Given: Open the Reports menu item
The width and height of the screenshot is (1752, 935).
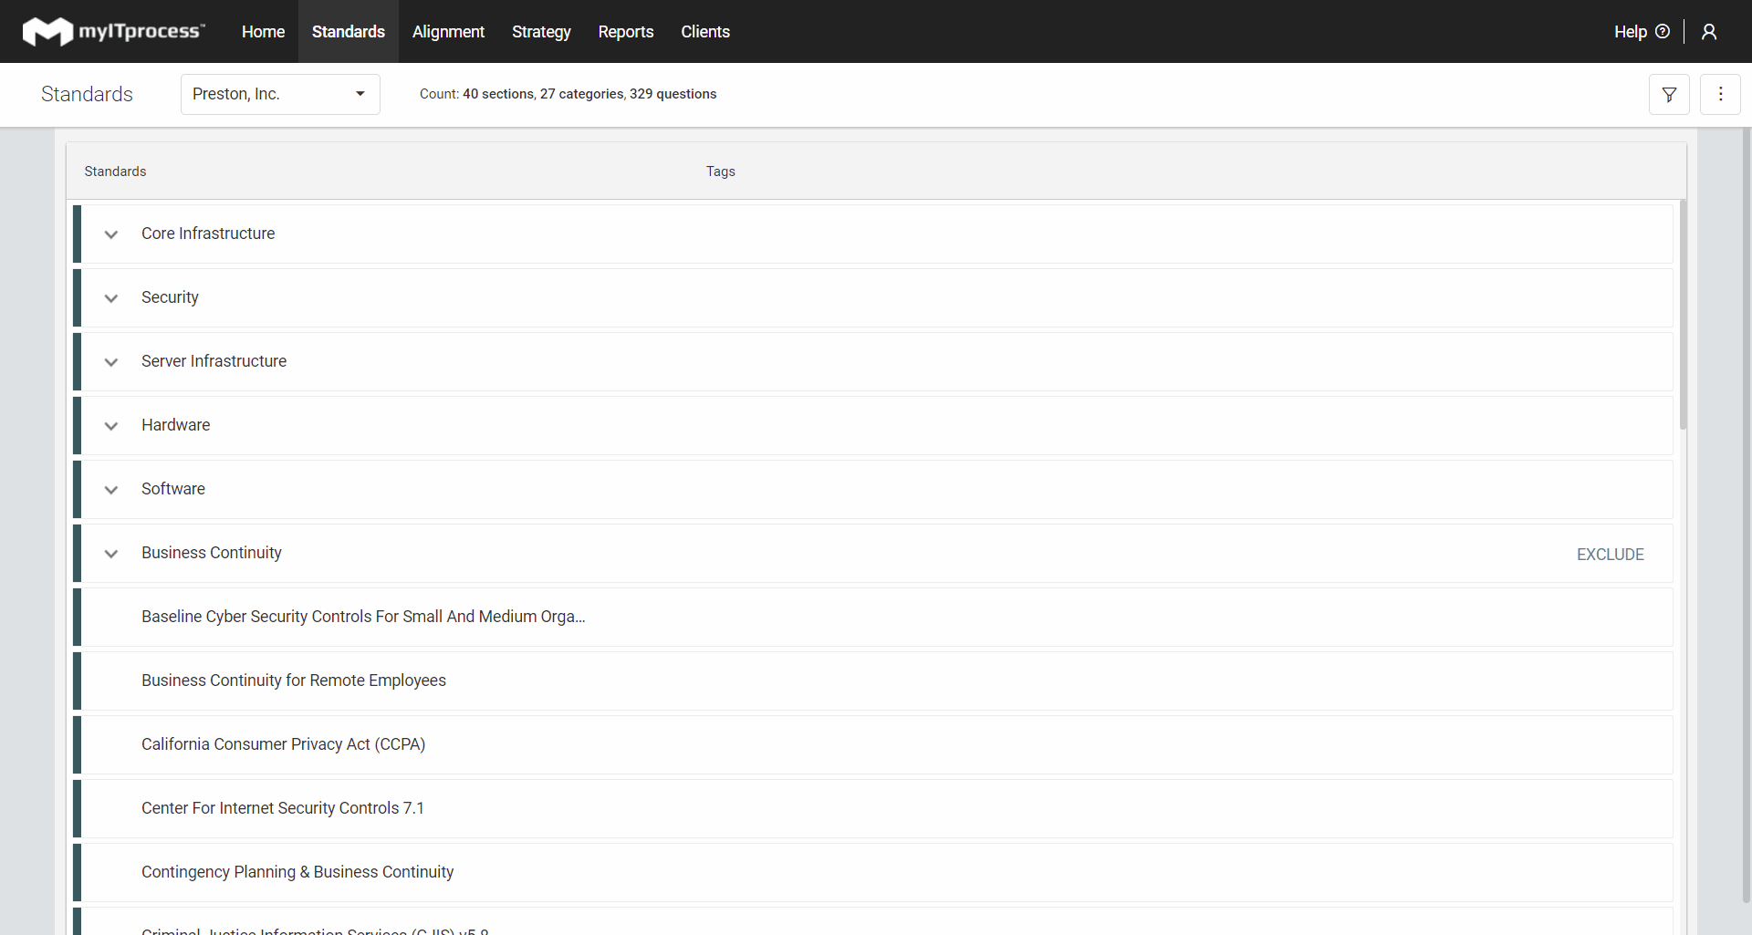Looking at the screenshot, I should click(626, 31).
